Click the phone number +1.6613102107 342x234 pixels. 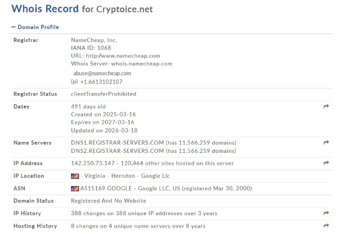(x=101, y=82)
